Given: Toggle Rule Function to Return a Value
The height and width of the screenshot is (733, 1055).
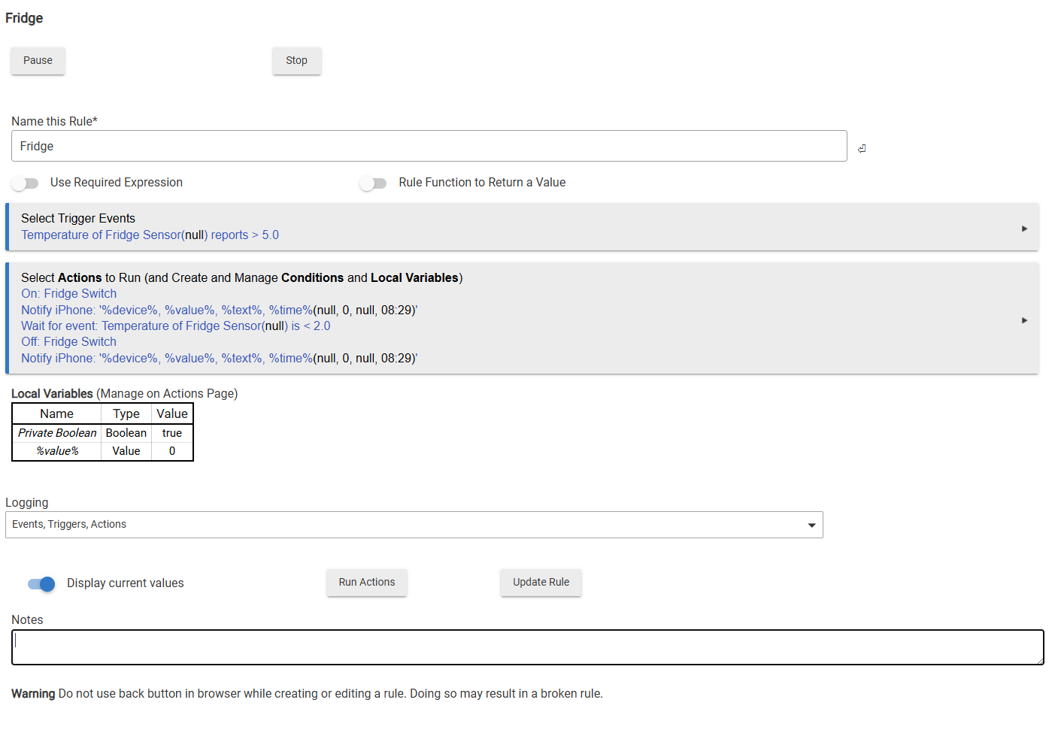Looking at the screenshot, I should tap(373, 183).
